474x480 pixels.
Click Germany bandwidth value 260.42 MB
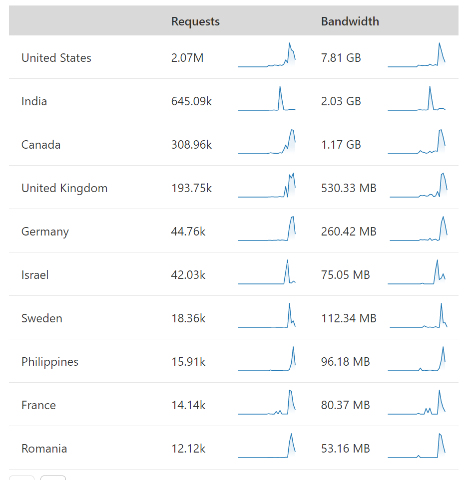(x=349, y=232)
